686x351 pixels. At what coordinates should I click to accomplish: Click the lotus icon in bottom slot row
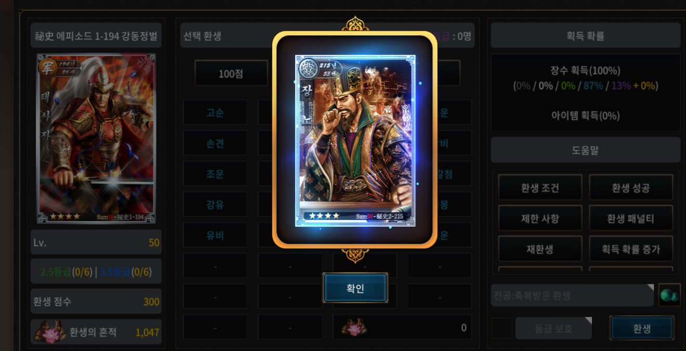[x=354, y=328]
